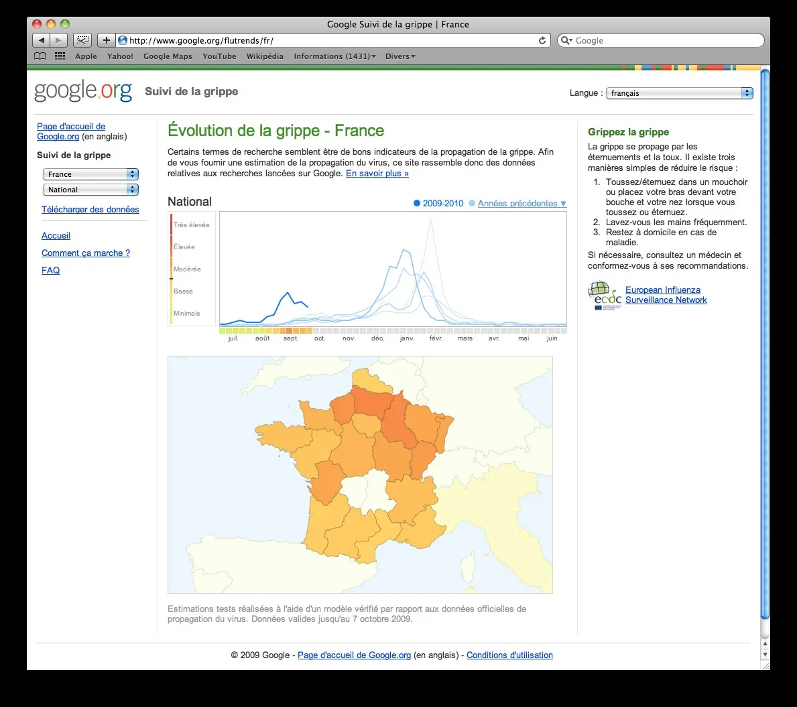Click the Très élevée legend level
This screenshot has height=707, width=797.
[191, 224]
